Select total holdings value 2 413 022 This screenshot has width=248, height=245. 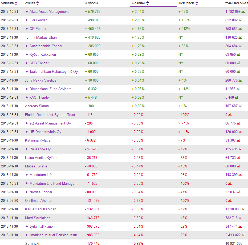[233, 235]
